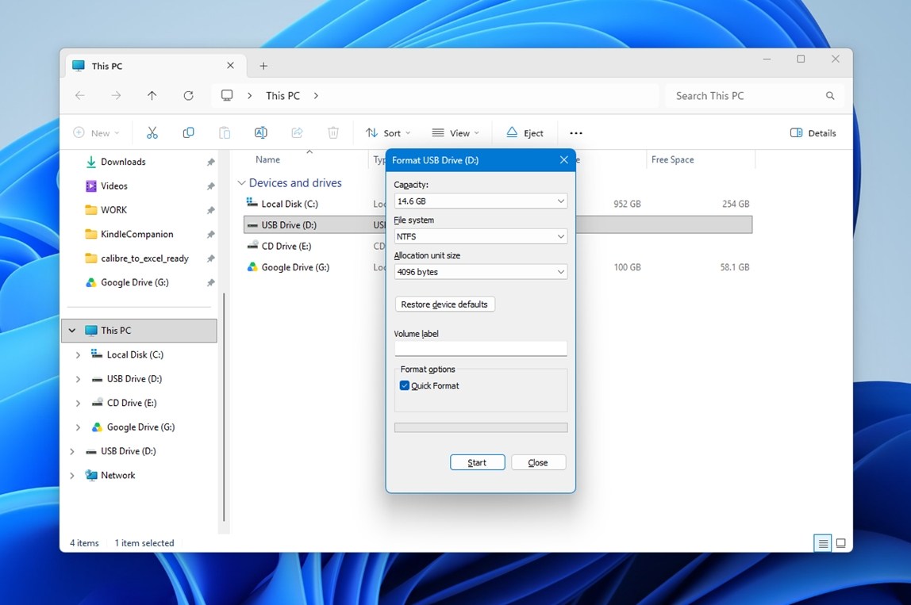Click the Share icon in toolbar

click(x=297, y=133)
